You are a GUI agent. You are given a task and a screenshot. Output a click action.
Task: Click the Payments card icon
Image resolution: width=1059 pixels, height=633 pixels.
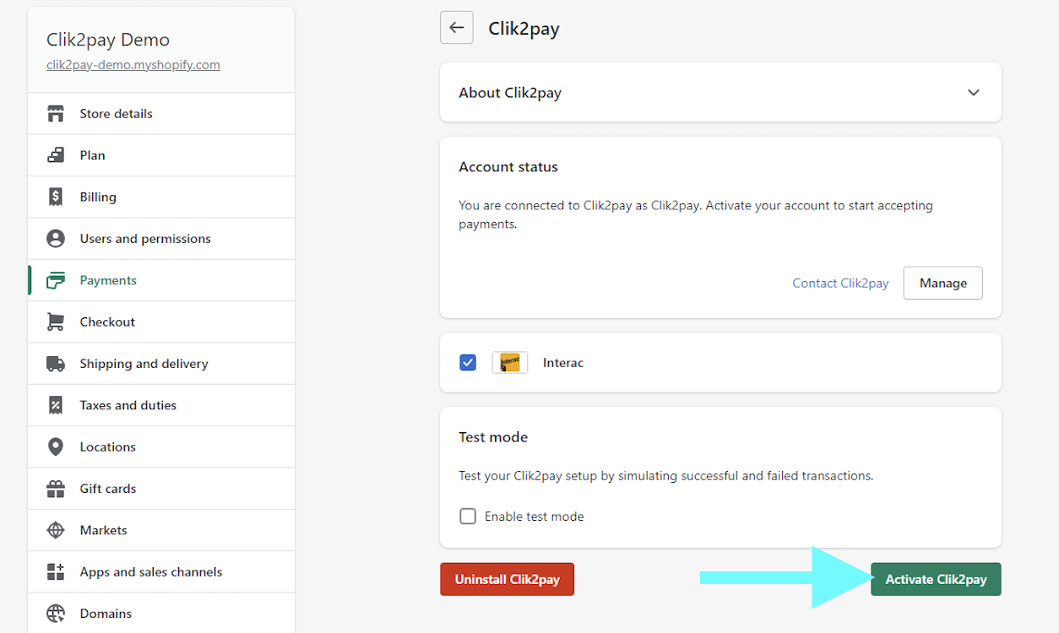56,280
